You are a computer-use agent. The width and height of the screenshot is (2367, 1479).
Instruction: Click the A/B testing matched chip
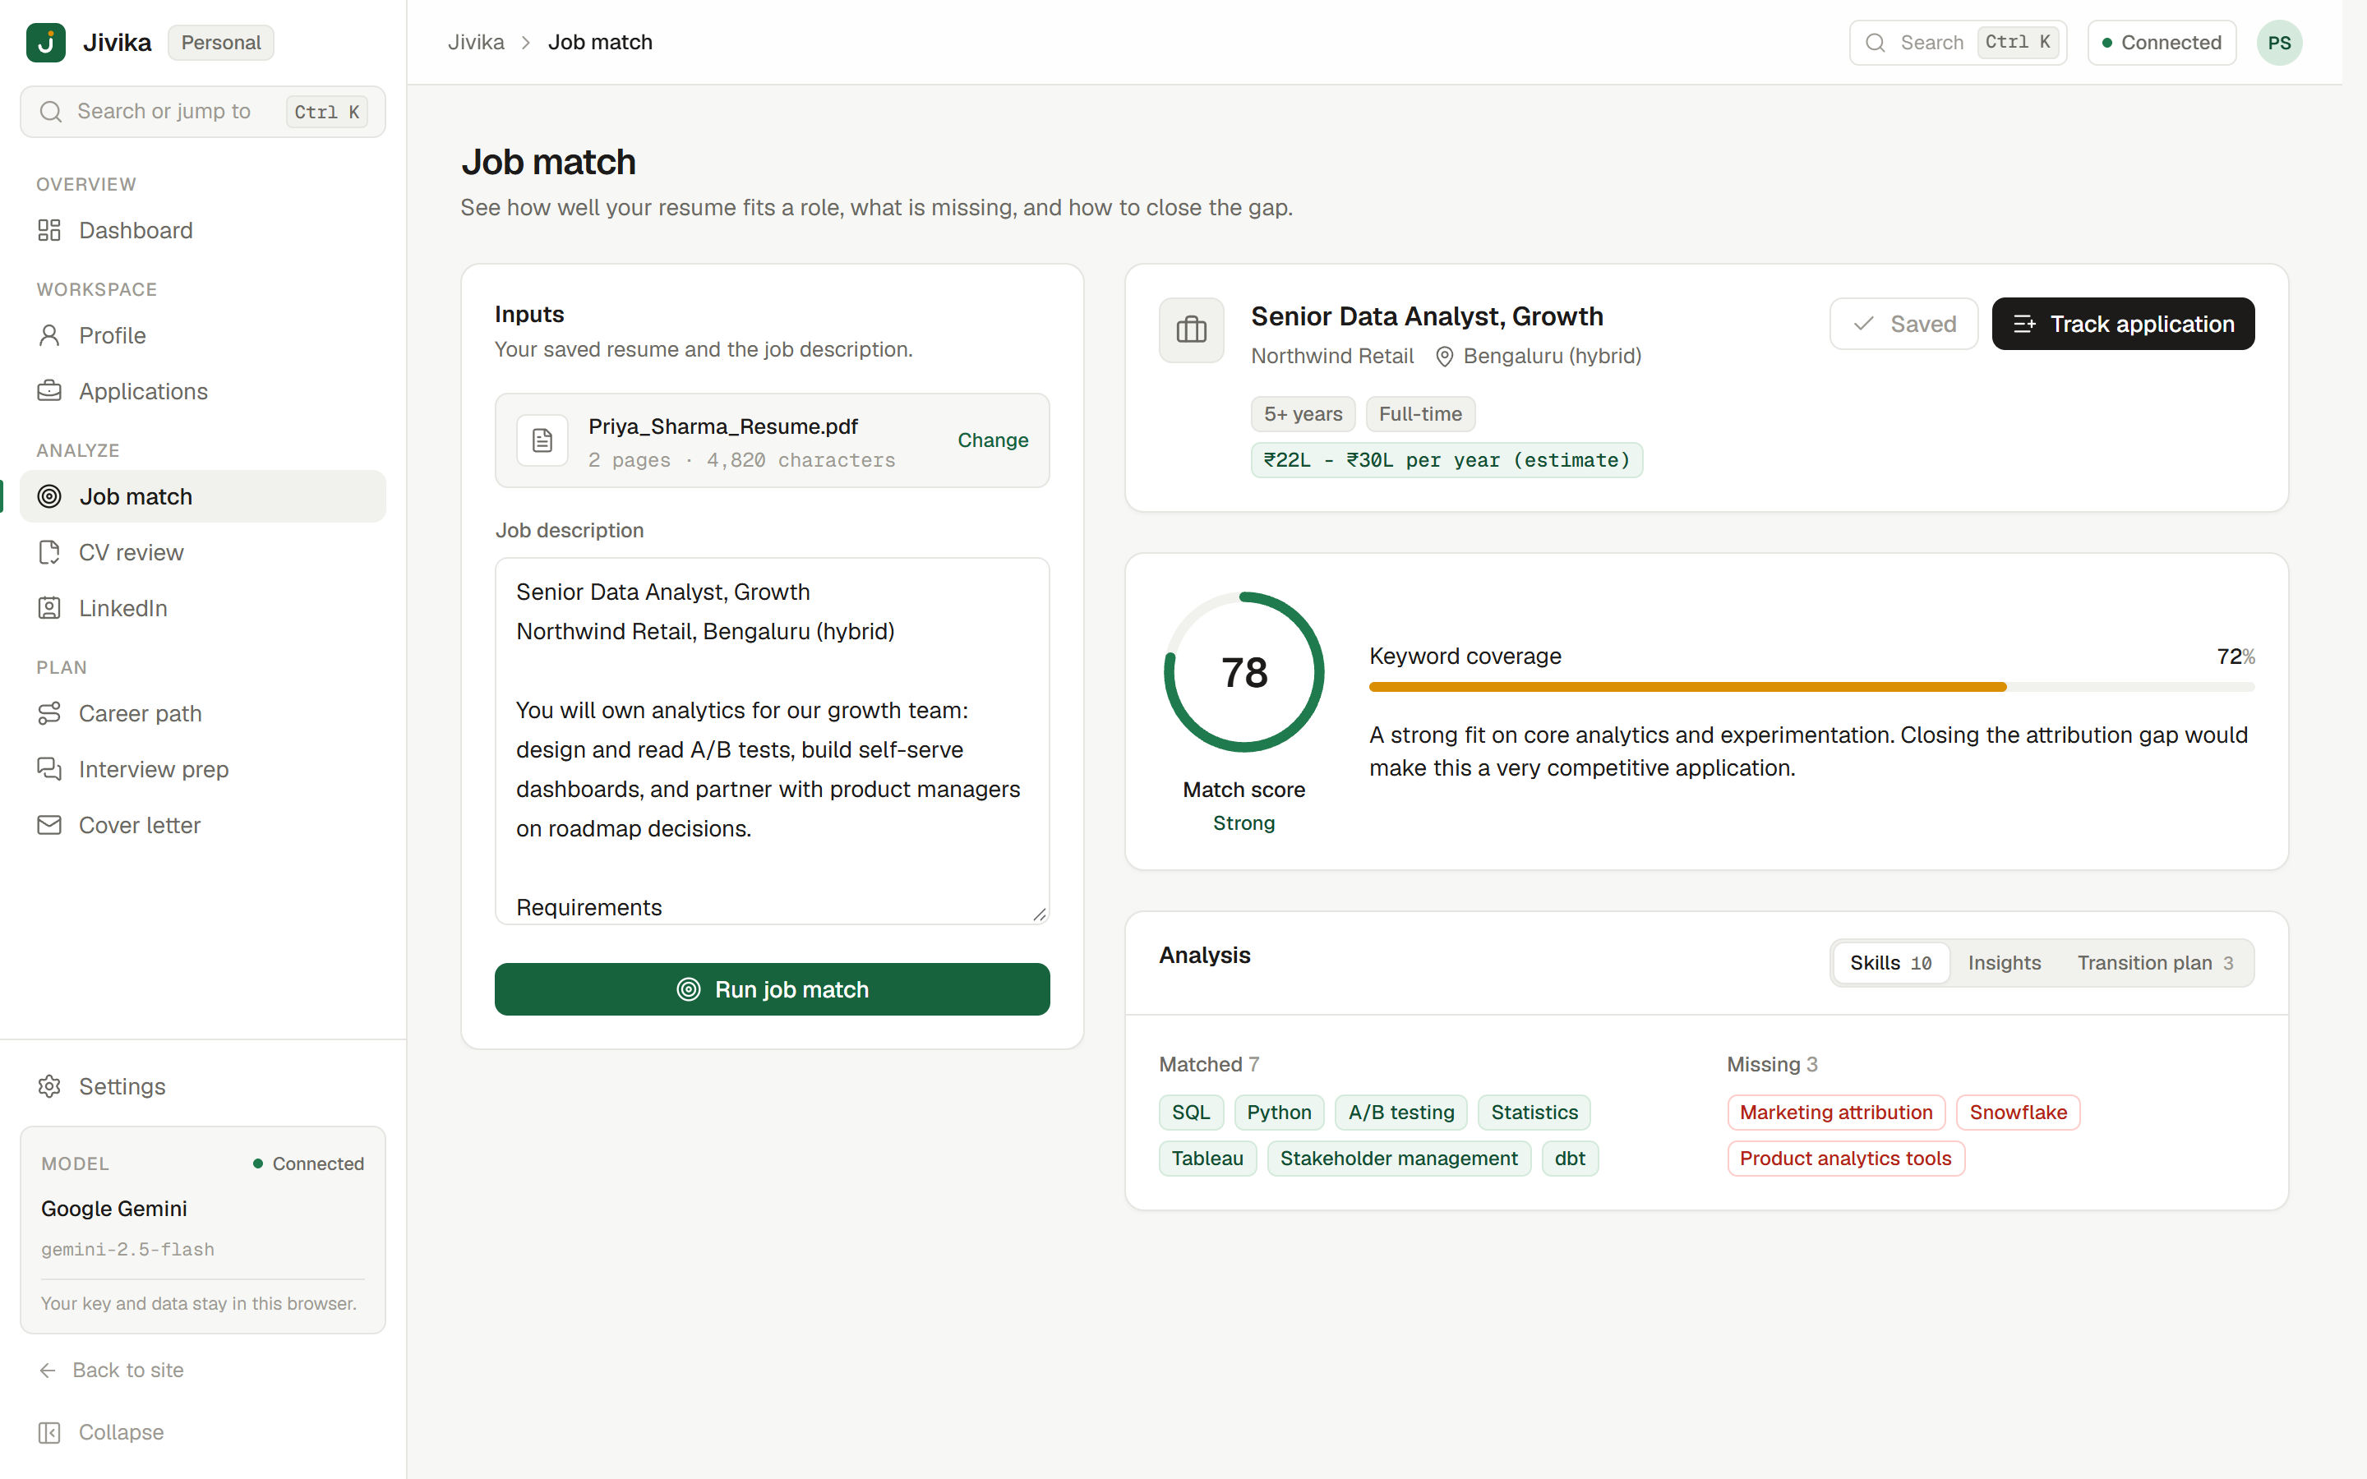click(x=1400, y=1113)
